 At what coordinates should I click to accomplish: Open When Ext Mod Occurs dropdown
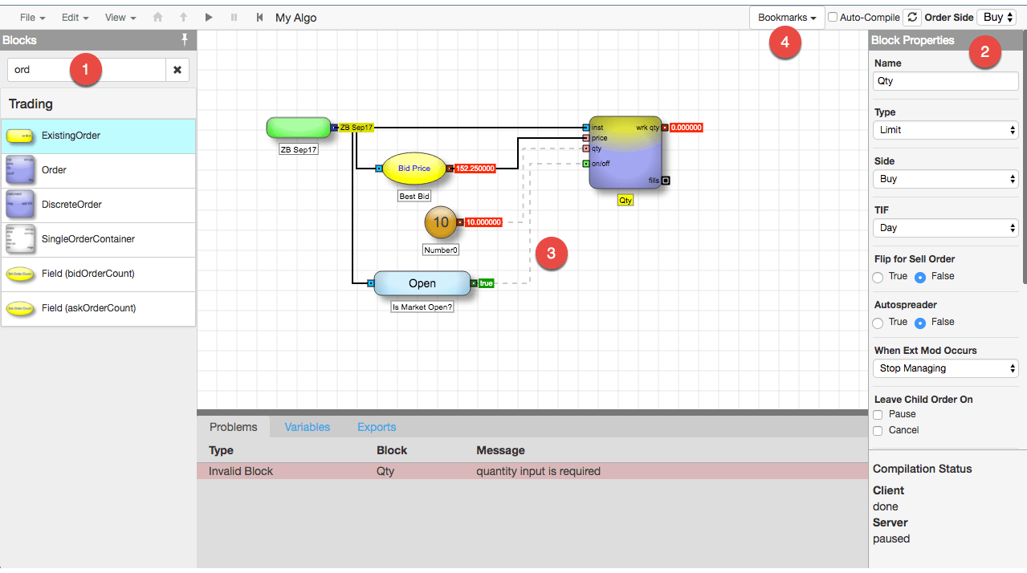(x=945, y=368)
